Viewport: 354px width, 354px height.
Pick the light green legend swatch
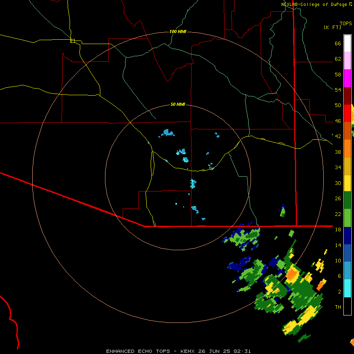coord(347,218)
